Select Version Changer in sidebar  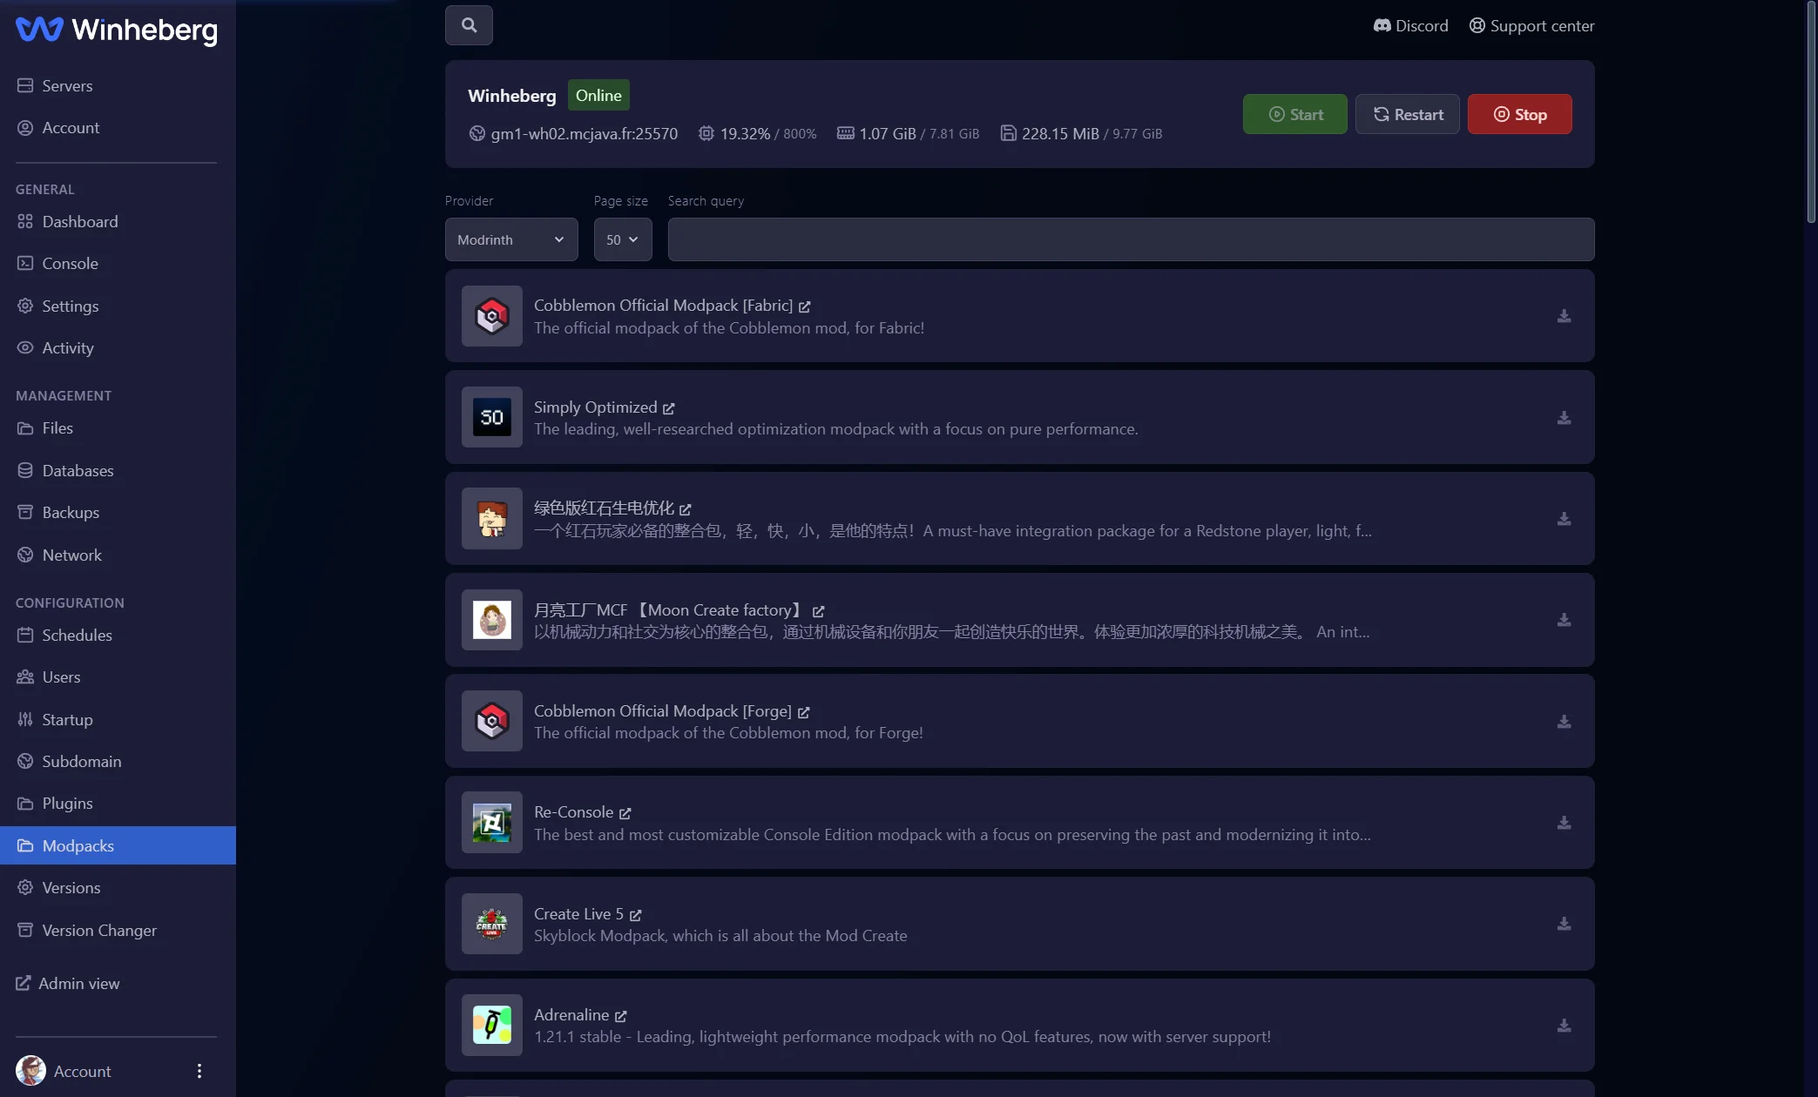pyautogui.click(x=99, y=931)
